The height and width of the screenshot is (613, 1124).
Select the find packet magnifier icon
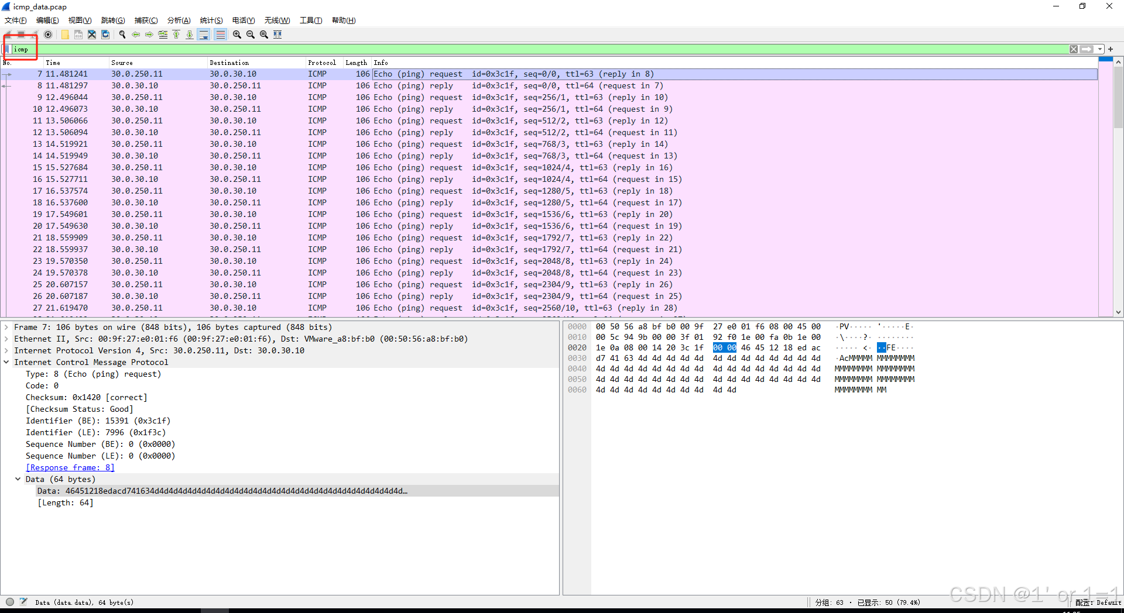pos(122,35)
